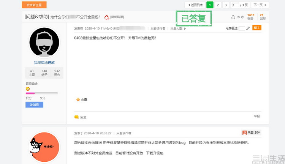Click the elevator jump icon next to floor box
The width and height of the screenshot is (285, 164).
click(x=248, y=28)
